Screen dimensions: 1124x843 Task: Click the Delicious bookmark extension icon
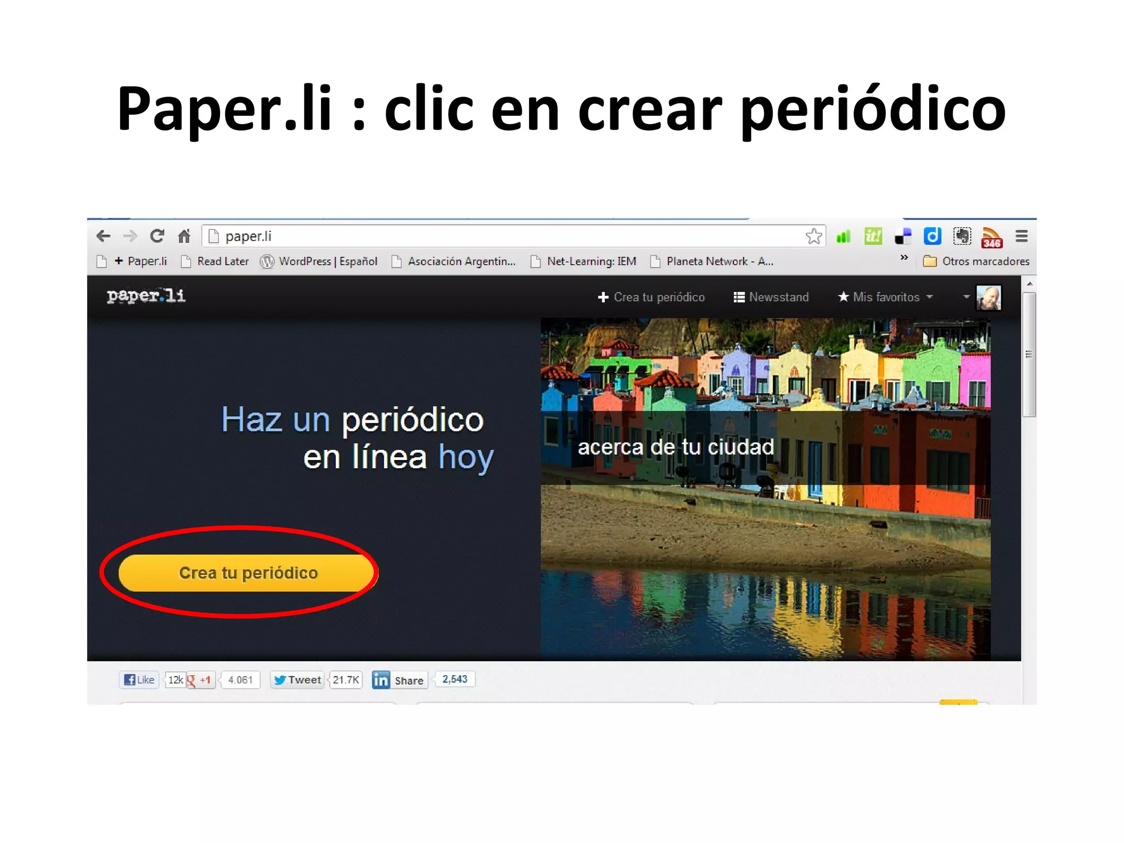coord(902,237)
